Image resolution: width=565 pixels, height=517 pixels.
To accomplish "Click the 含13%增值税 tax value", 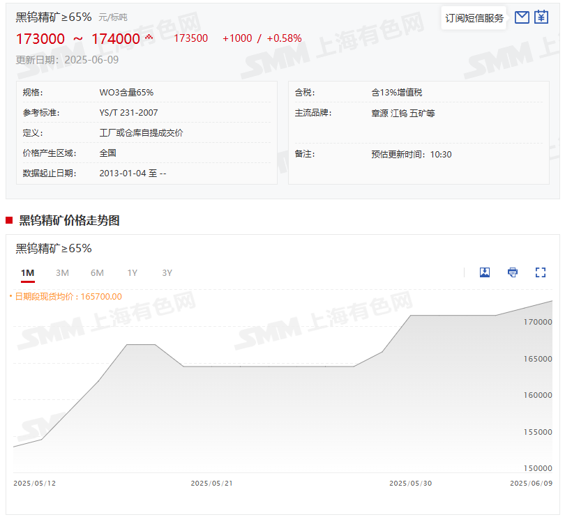I will click(397, 93).
